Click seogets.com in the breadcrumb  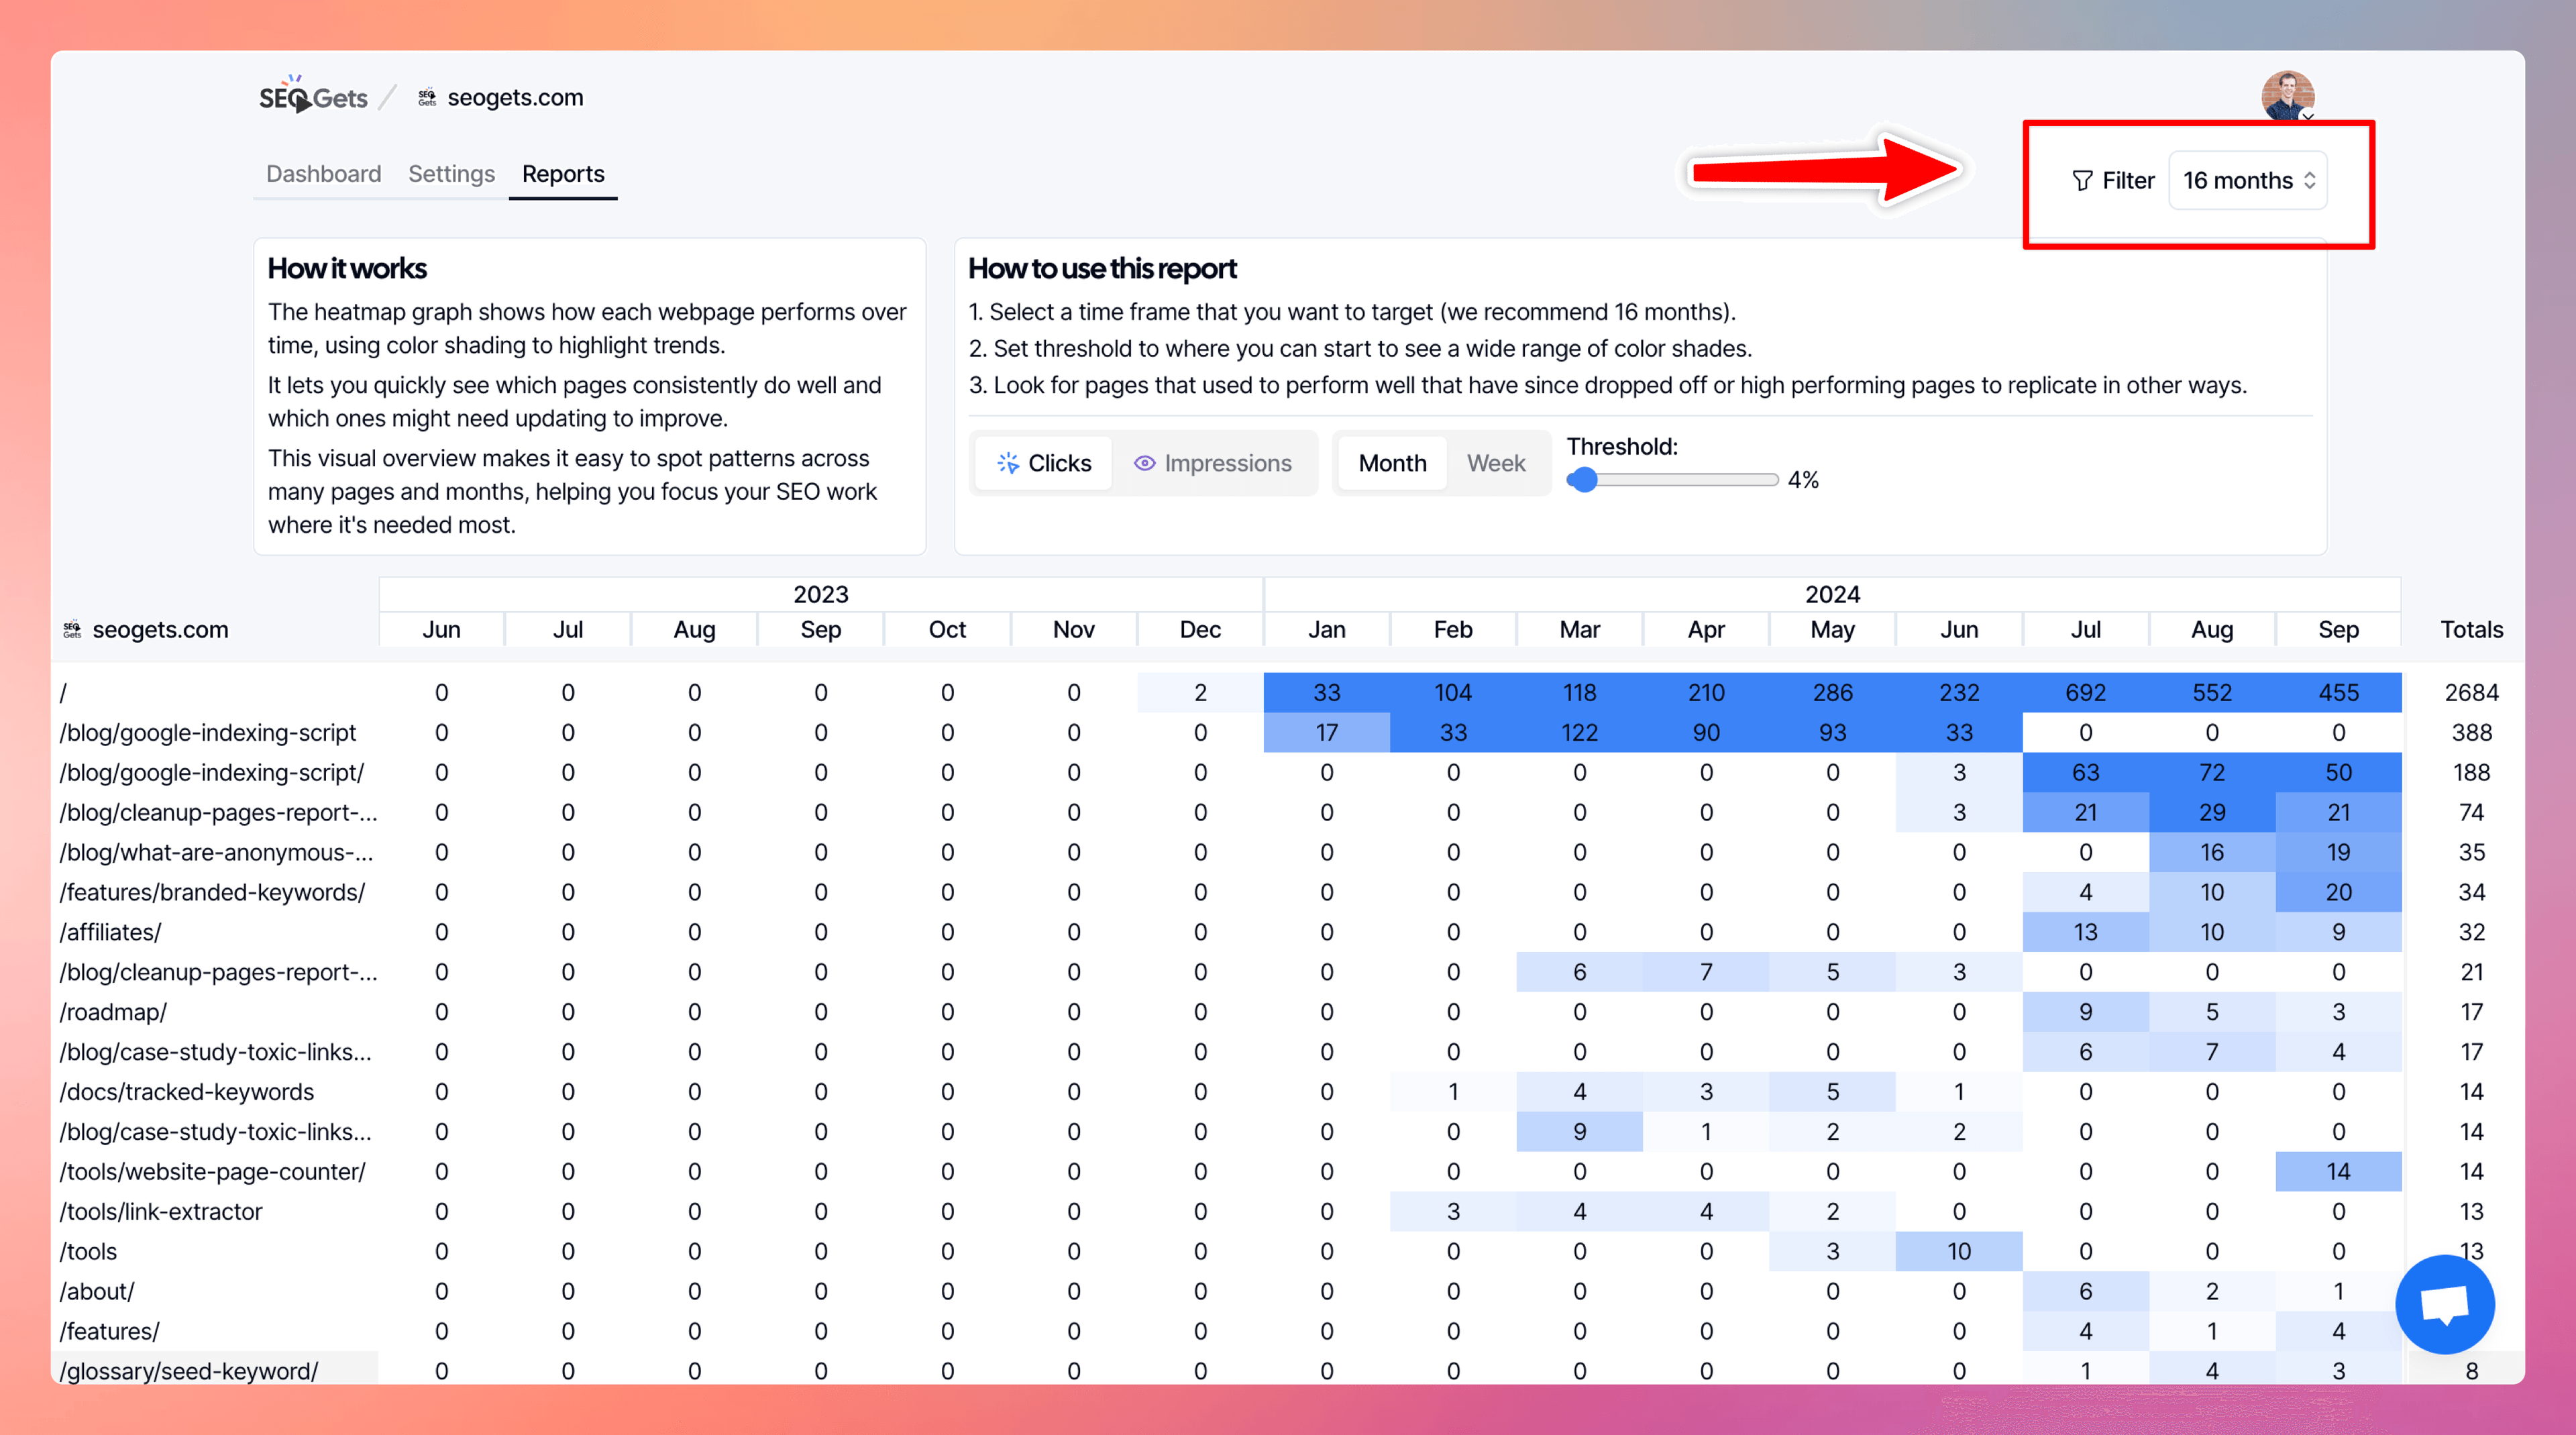pos(515,97)
